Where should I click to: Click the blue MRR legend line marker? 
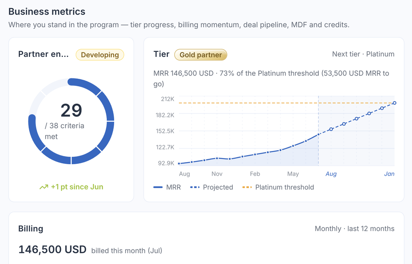158,187
